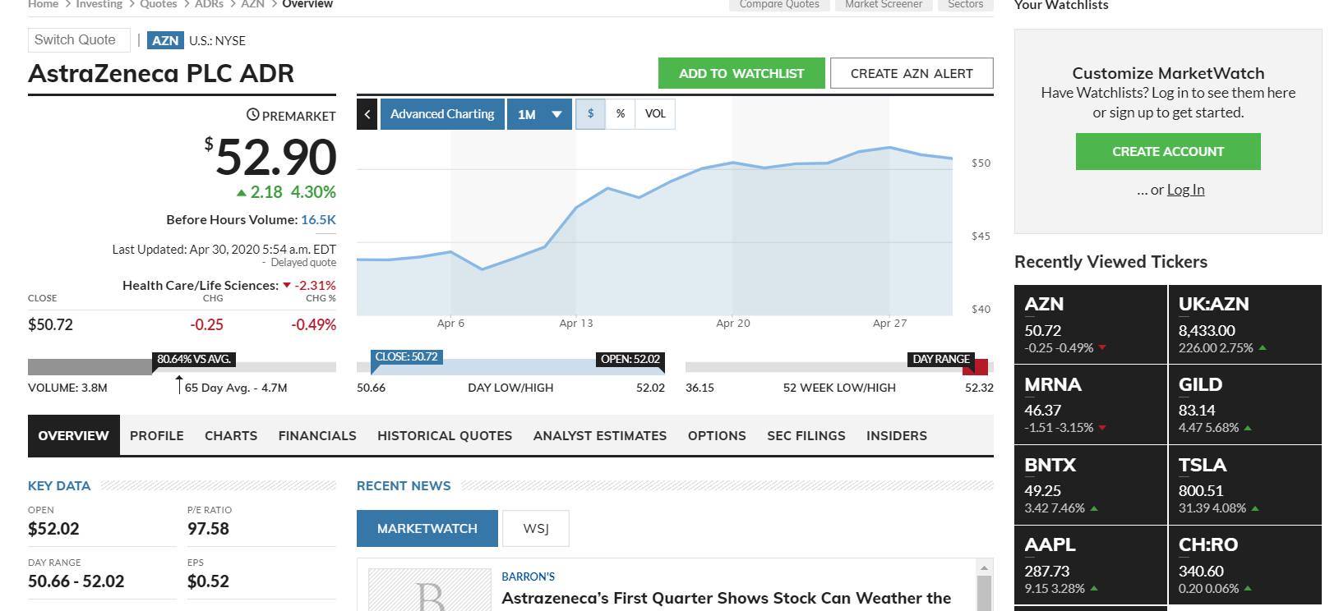Select the MarketWatch news tab

click(x=427, y=528)
